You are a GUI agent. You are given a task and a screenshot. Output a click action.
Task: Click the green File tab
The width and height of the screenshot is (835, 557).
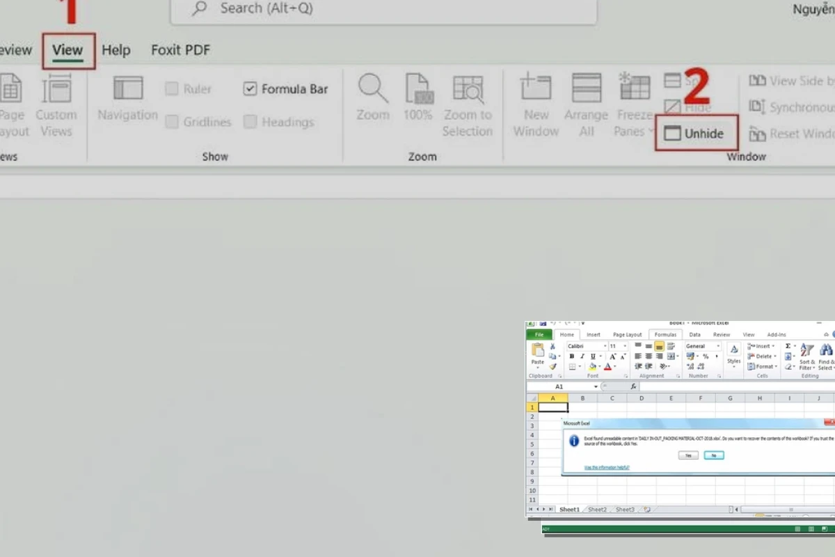point(539,335)
